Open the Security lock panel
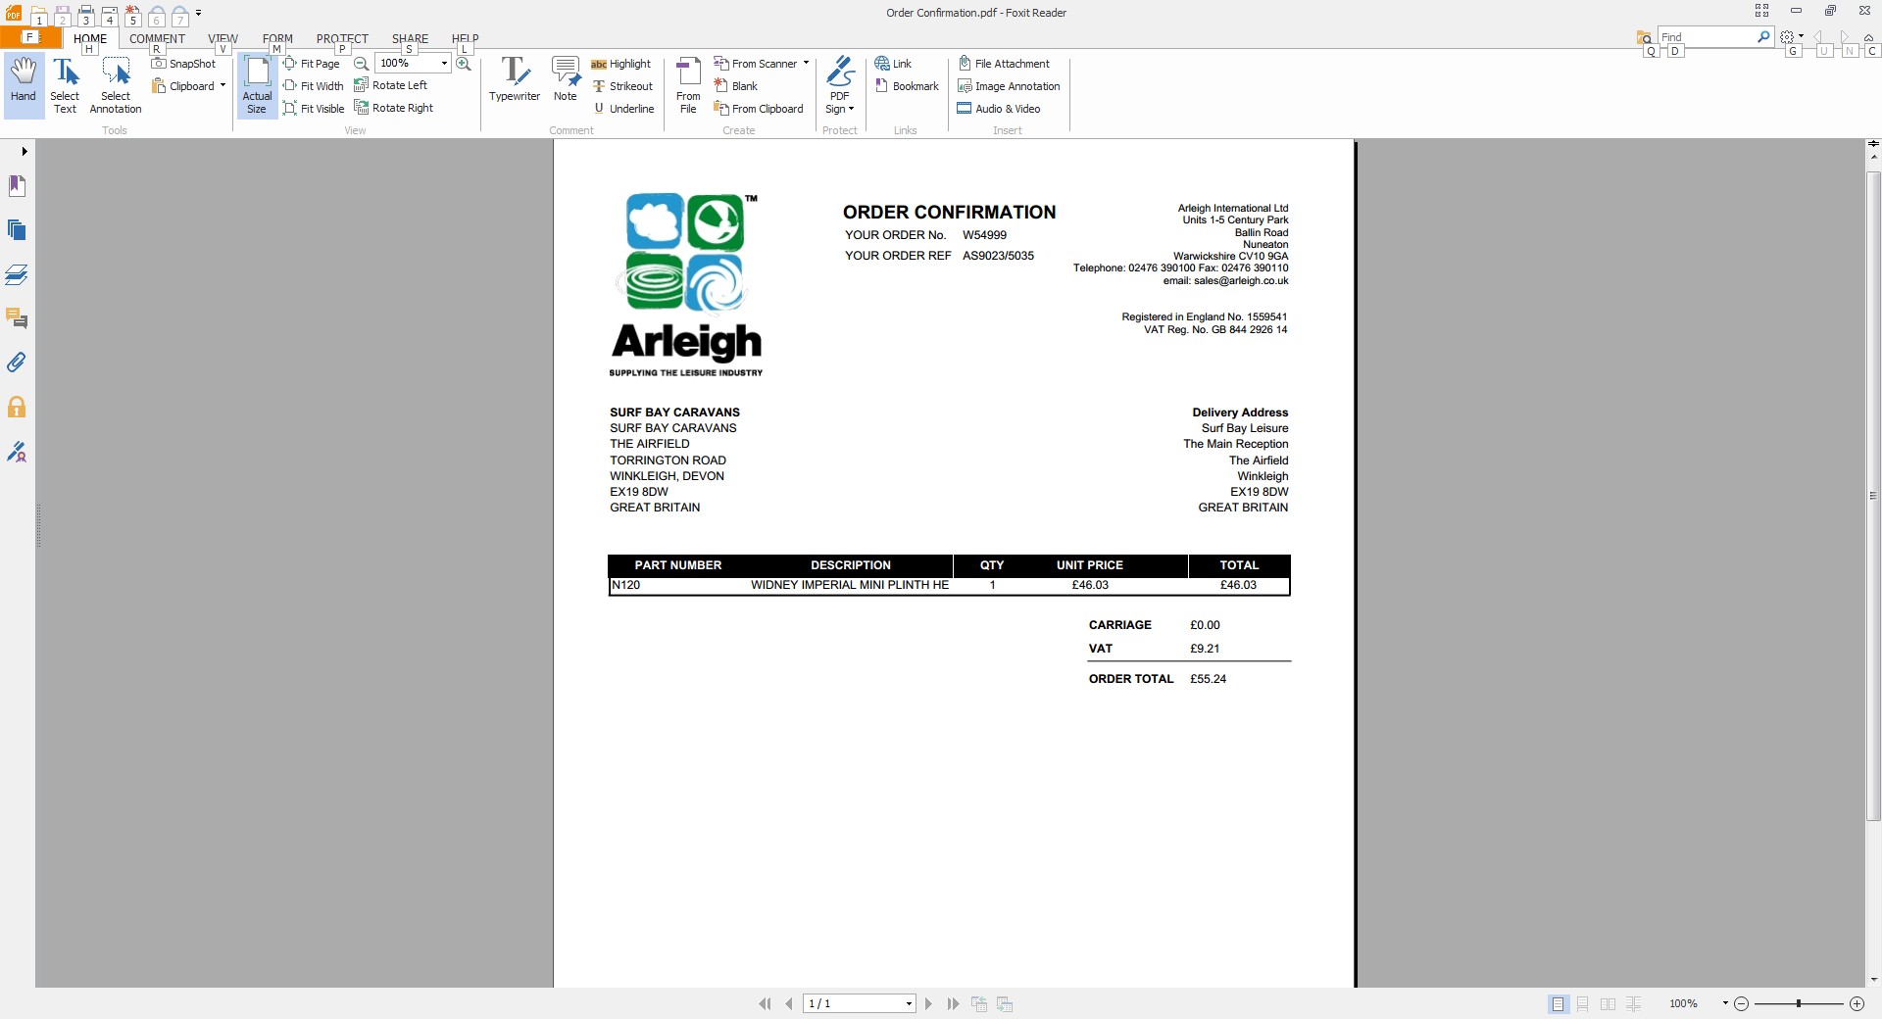The image size is (1882, 1019). point(17,407)
